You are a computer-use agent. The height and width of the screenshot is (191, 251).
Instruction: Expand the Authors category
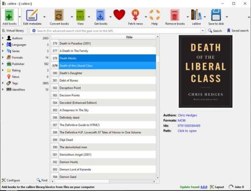[x=3, y=38]
